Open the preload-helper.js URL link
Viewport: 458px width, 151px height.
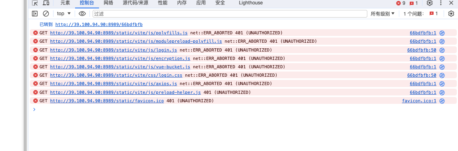pos(126,93)
